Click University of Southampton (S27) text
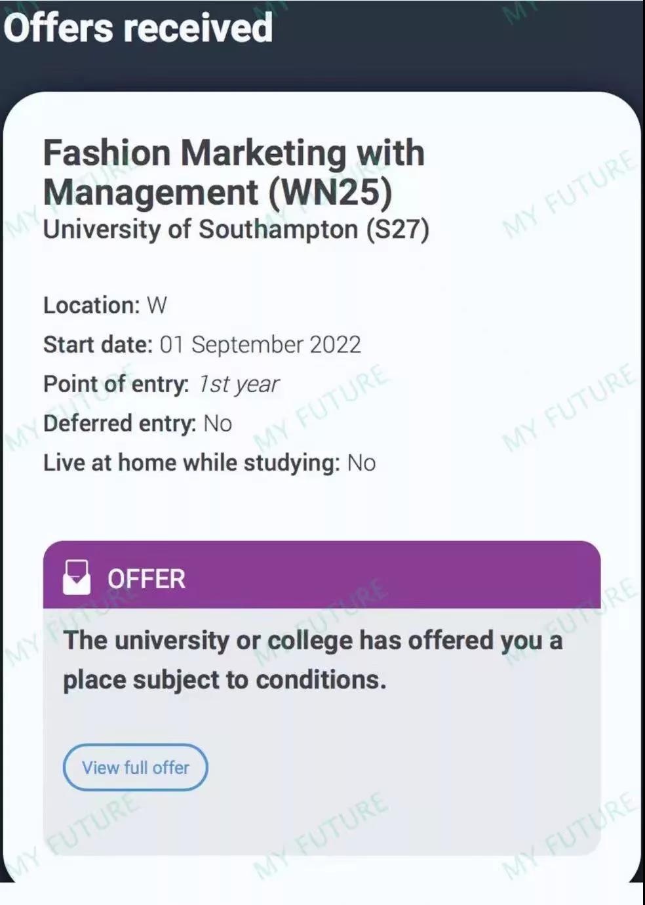This screenshot has height=905, width=645. [236, 230]
